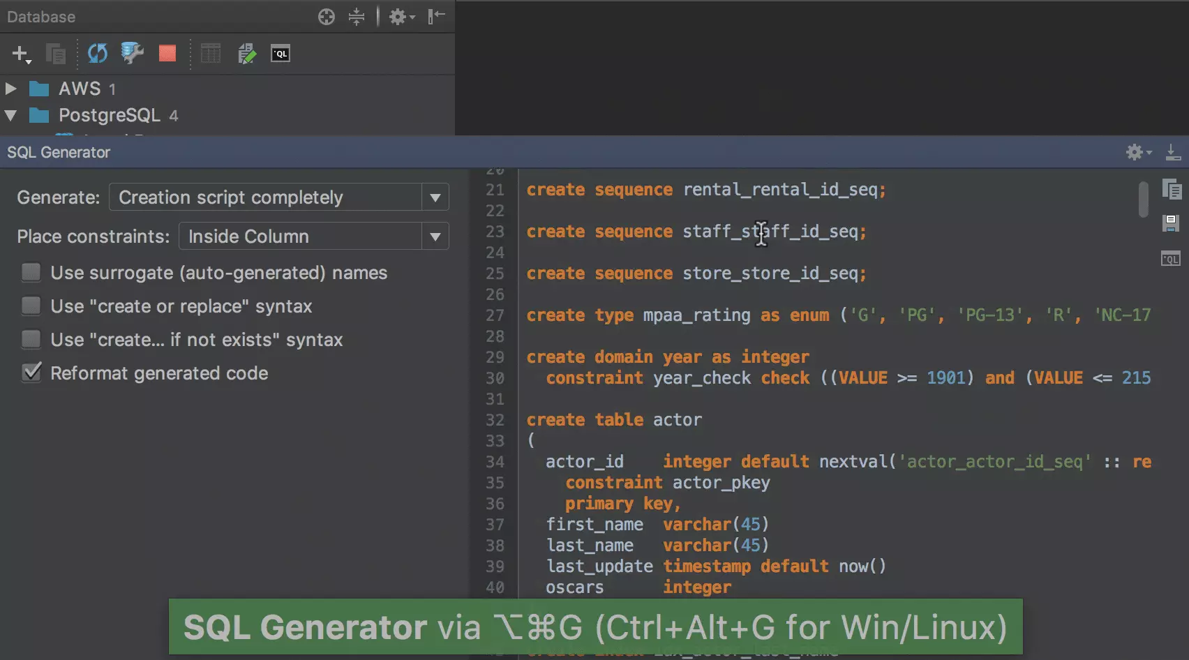Image resolution: width=1189 pixels, height=660 pixels.
Task: Click the Edit Source pencil icon
Action: click(x=247, y=54)
